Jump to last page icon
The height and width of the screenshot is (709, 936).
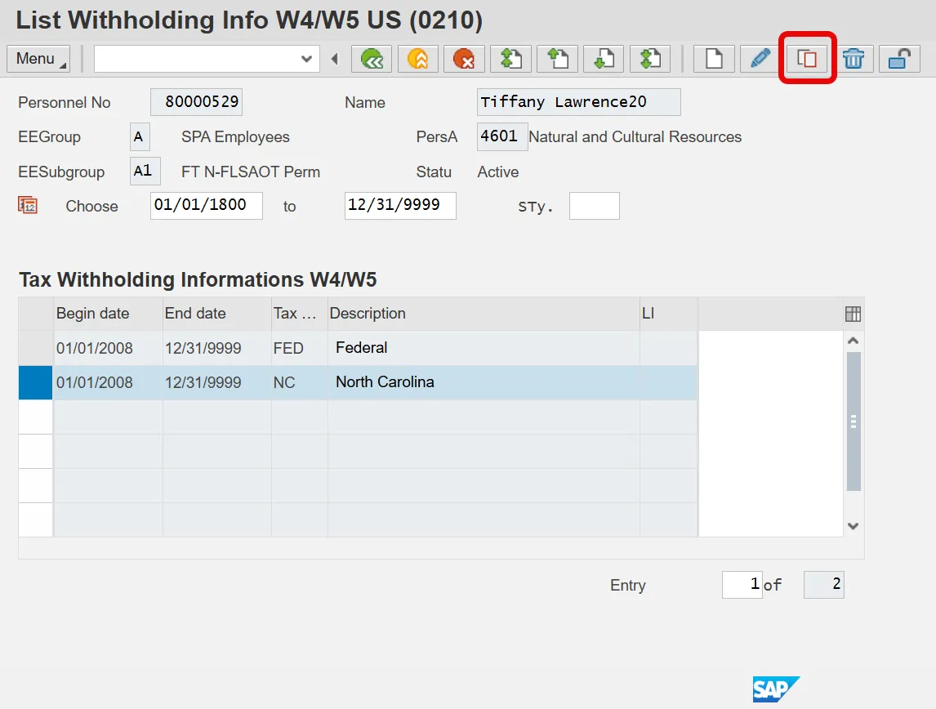[x=650, y=59]
